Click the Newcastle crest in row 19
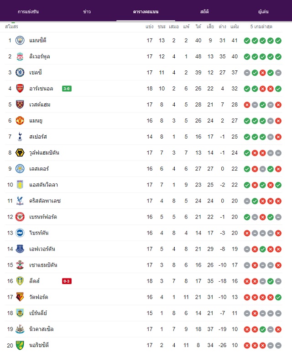 click(20, 329)
